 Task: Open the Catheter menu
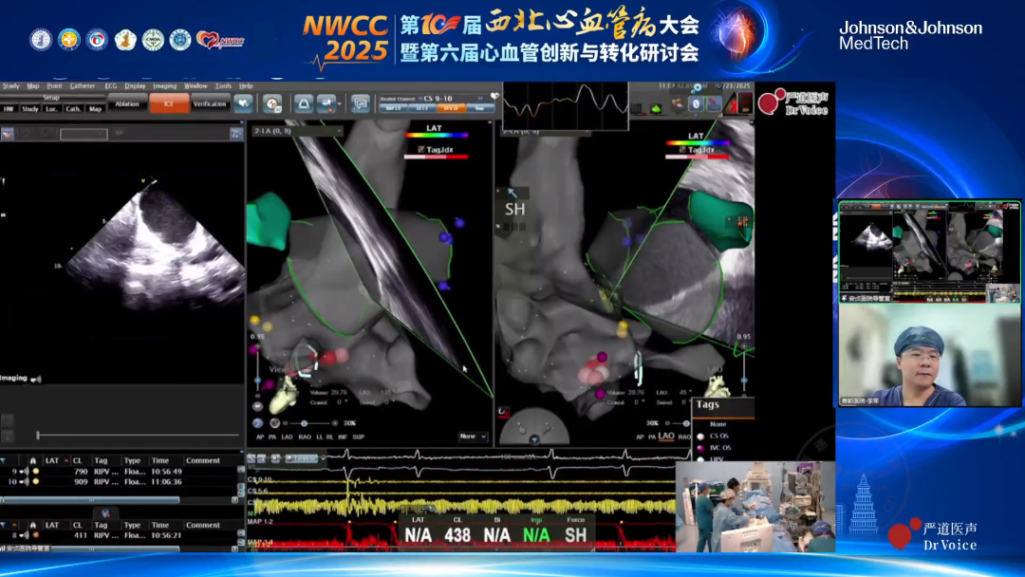[83, 85]
